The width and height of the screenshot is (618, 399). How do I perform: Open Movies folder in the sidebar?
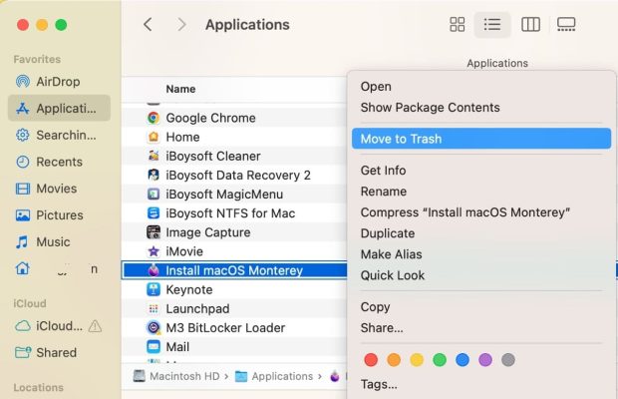tap(59, 189)
